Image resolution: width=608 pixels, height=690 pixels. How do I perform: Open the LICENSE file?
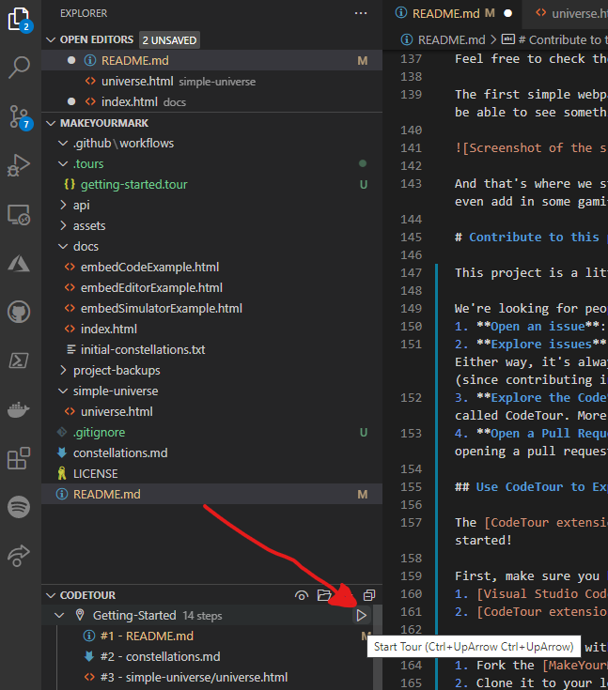click(x=212, y=474)
